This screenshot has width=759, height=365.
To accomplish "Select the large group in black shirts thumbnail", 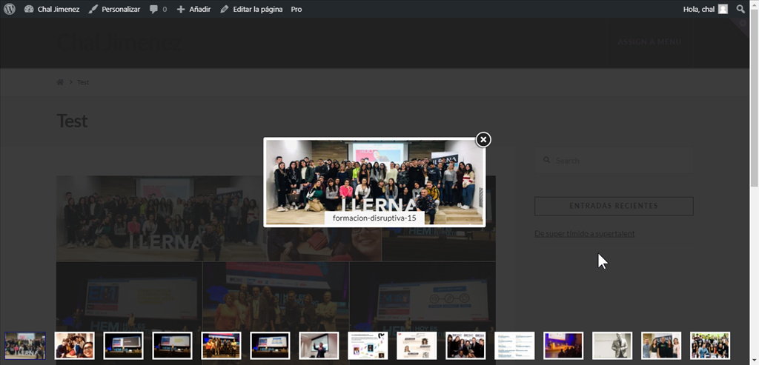I will point(710,346).
